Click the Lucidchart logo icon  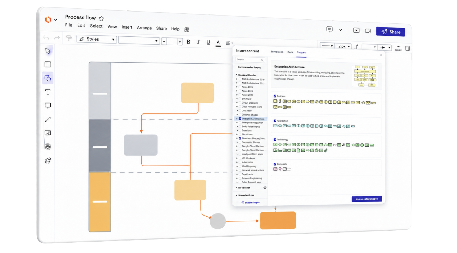[x=48, y=20]
